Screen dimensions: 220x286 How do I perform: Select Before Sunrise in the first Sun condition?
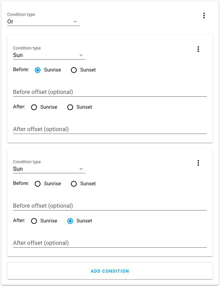coord(38,70)
